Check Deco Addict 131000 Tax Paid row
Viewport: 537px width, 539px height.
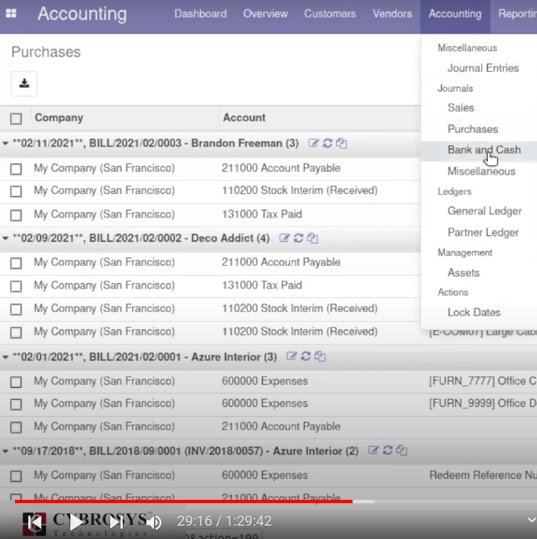click(16, 286)
